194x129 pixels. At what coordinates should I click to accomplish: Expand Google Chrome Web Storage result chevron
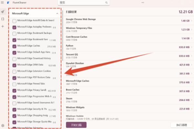coord(191,21)
